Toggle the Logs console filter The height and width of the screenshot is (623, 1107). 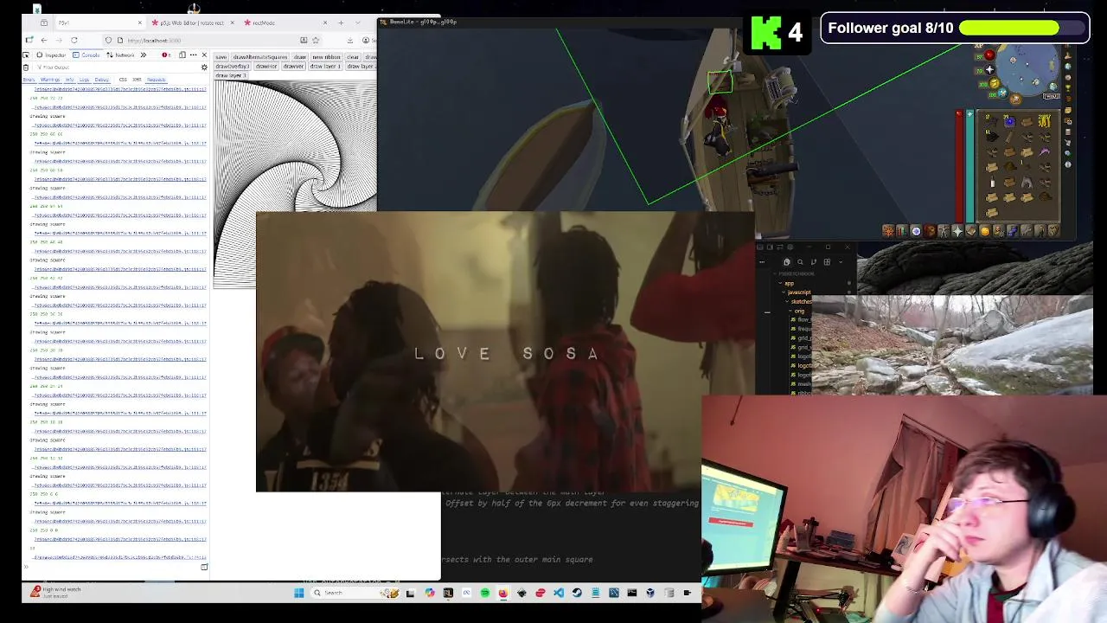click(x=84, y=80)
